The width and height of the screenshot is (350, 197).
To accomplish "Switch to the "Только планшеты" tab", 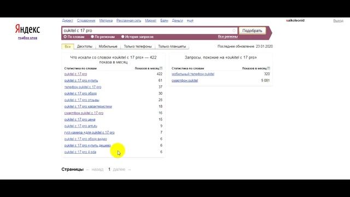I will tap(172, 47).
